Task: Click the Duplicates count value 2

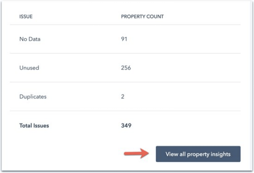Action: [123, 96]
